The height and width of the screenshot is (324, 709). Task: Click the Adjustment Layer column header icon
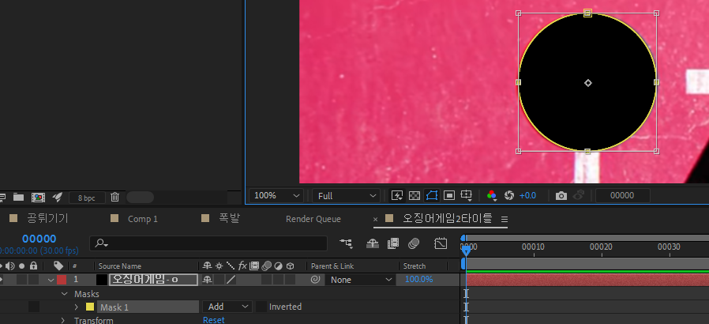coord(279,266)
